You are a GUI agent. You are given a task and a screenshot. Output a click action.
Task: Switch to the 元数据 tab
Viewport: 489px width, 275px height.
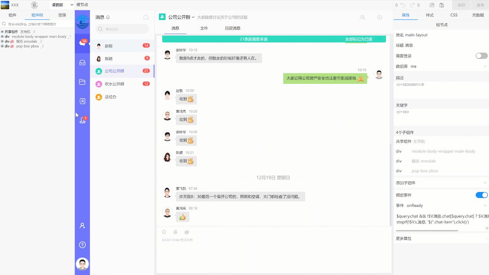(478, 15)
